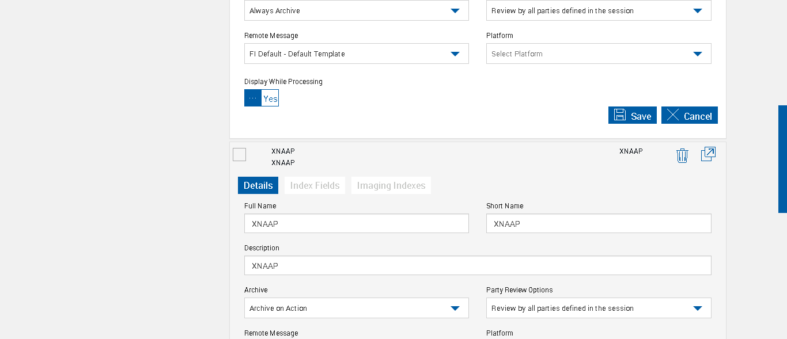Image resolution: width=787 pixels, height=339 pixels.
Task: Expand the FI Default Remote Message dropdown
Action: pyautogui.click(x=356, y=54)
